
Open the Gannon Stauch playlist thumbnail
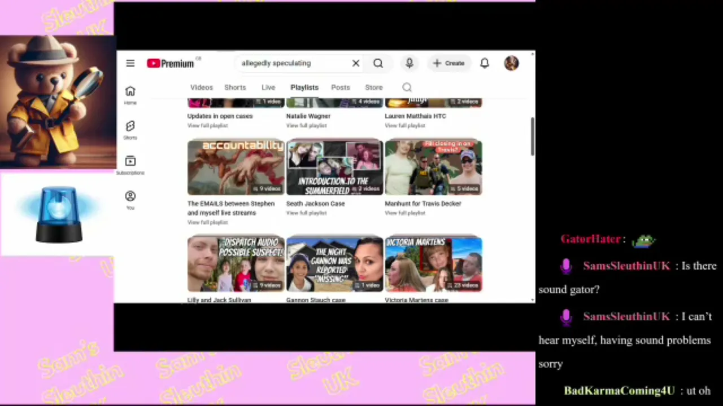click(335, 264)
